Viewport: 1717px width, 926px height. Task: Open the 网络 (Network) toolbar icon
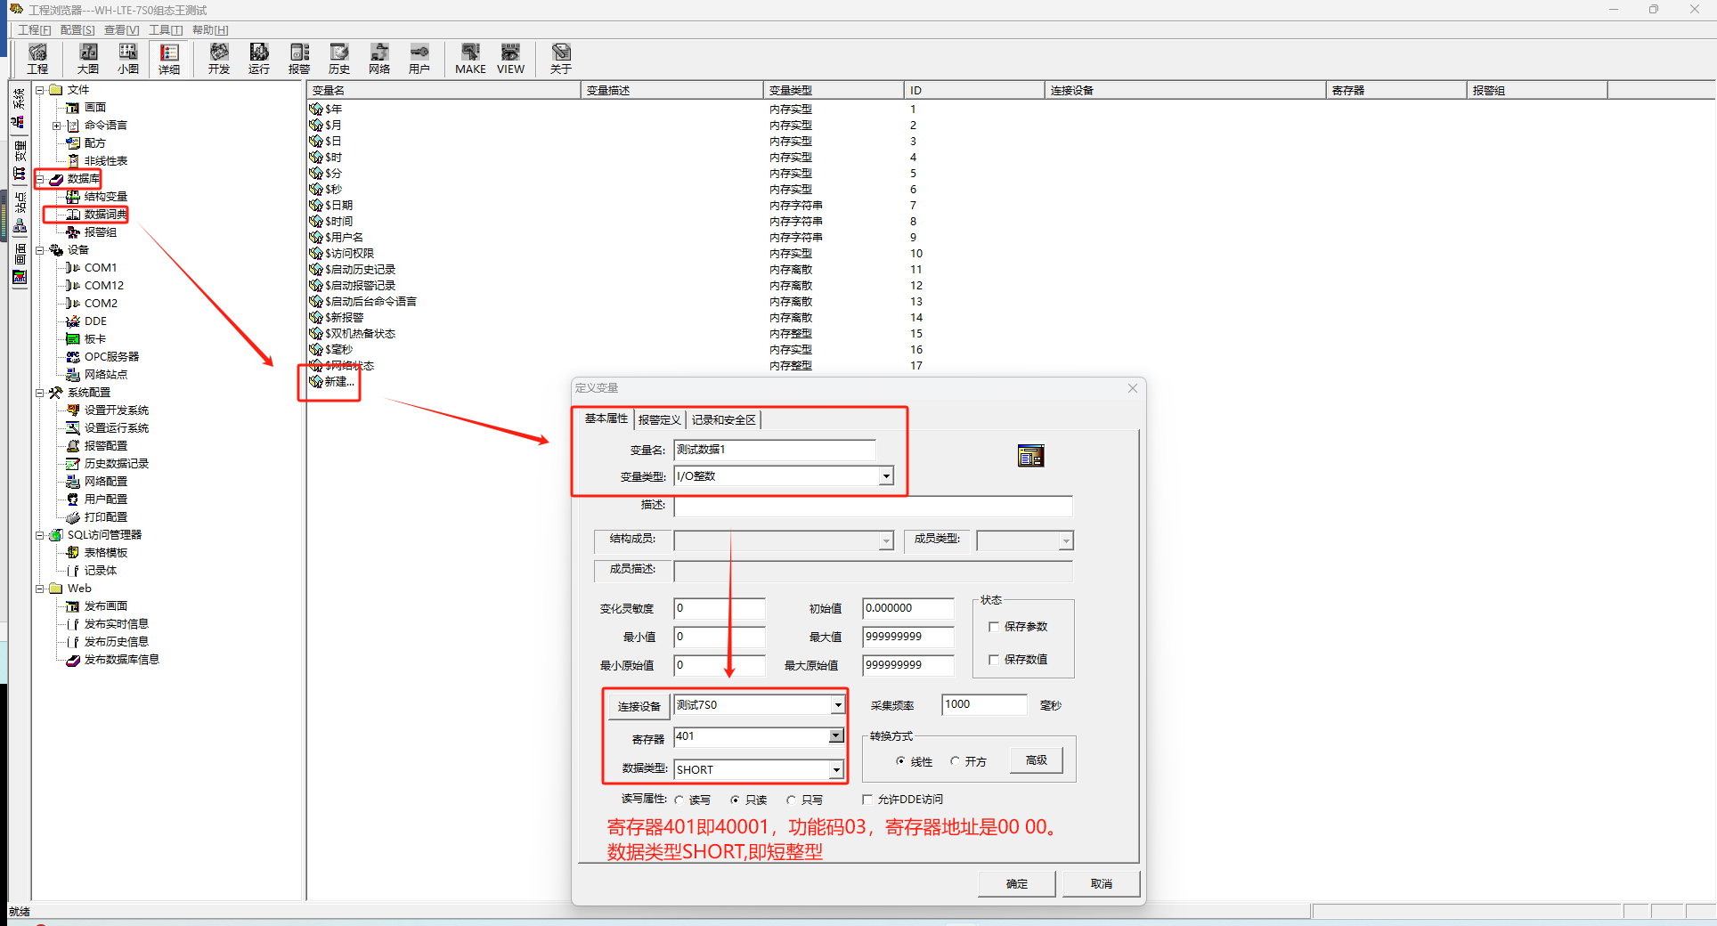379,58
